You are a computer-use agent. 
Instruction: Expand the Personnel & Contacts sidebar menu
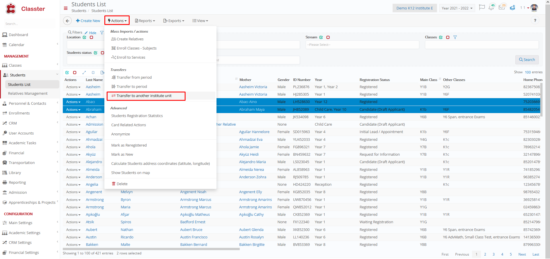[x=30, y=103]
